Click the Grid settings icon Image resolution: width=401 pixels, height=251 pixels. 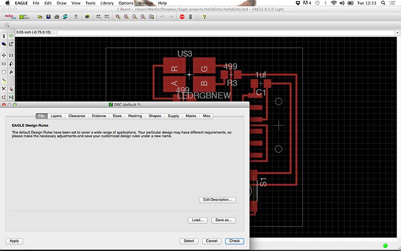pos(7,25)
